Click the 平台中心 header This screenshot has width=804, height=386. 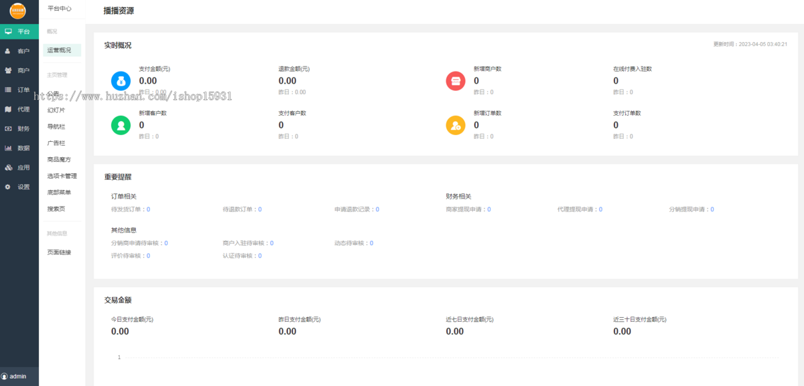(x=60, y=8)
